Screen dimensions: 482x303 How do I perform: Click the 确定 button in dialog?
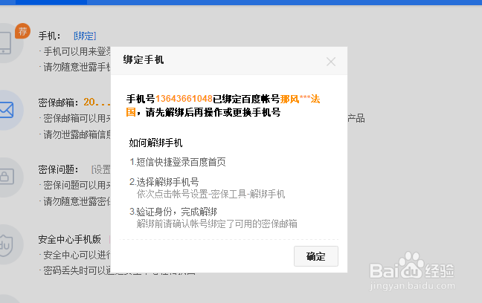coord(316,256)
